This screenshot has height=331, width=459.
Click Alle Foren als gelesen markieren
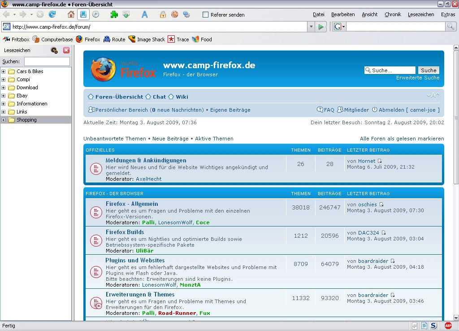click(x=402, y=139)
